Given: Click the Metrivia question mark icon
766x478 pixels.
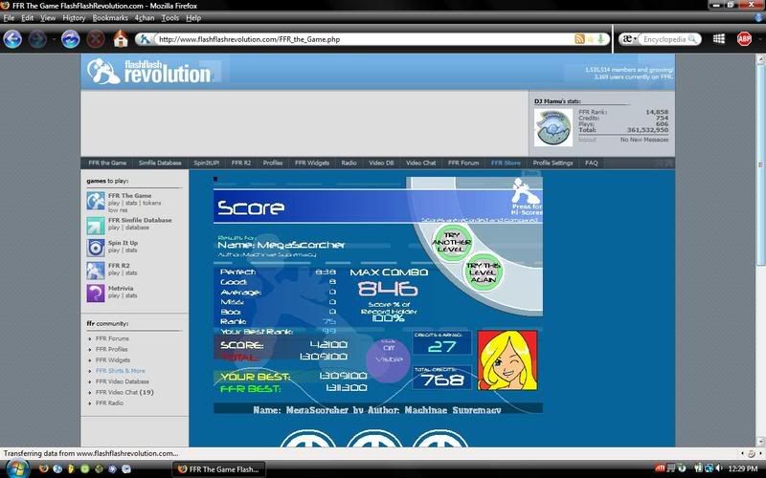Looking at the screenshot, I should (96, 293).
